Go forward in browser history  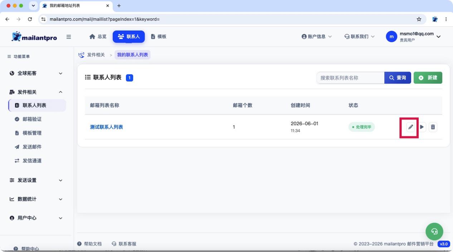(19, 19)
